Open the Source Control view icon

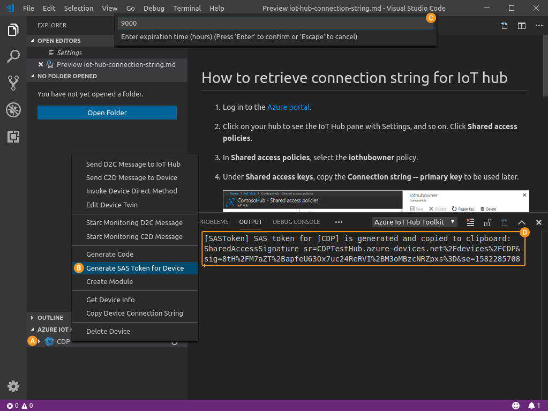(13, 83)
